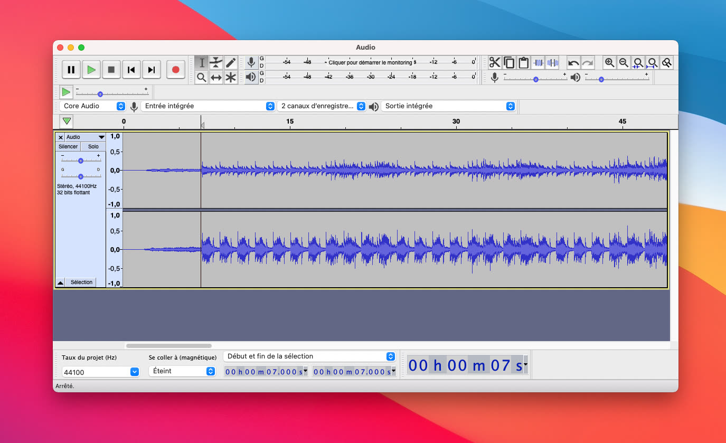
Task: Cut the selected audio with the scissors icon
Action: pyautogui.click(x=494, y=62)
